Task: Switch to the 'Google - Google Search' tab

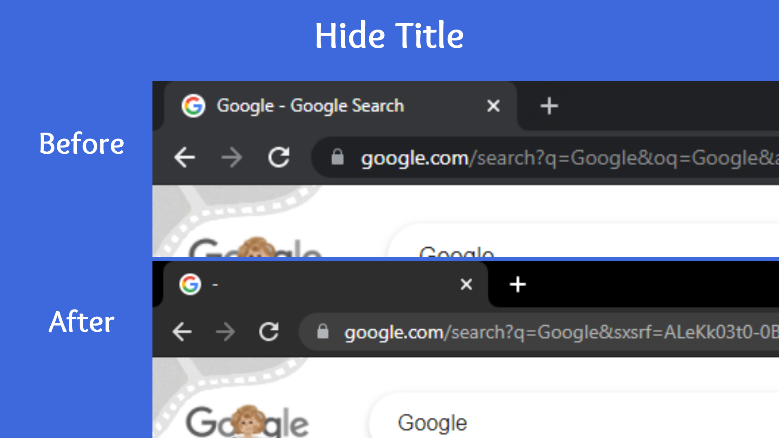Action: [x=310, y=106]
